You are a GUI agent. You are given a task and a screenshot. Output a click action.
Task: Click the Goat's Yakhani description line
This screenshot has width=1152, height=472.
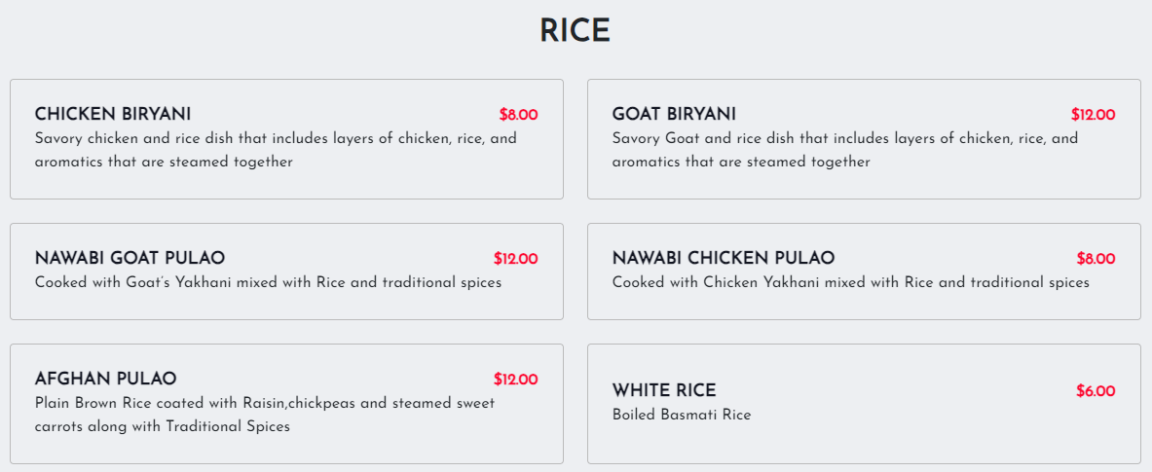tap(268, 283)
